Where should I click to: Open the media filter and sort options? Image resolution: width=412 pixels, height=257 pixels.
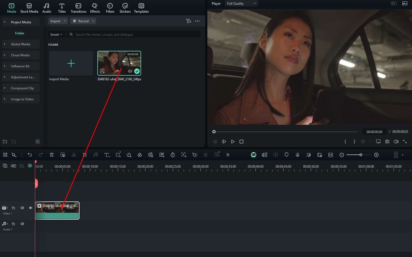188,21
